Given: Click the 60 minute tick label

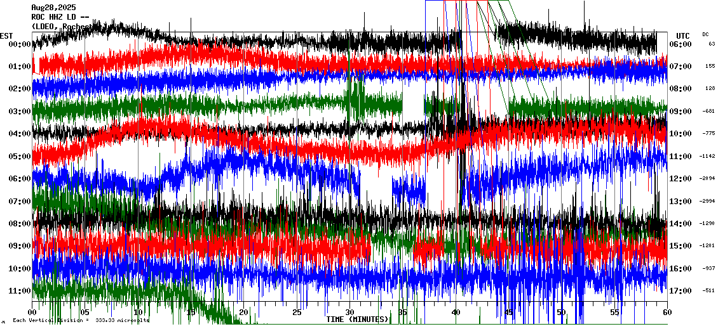Looking at the screenshot, I should (x=667, y=313).
